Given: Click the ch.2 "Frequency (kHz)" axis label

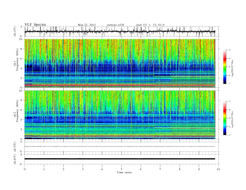Looking at the screenshot, I should click(x=17, y=111).
